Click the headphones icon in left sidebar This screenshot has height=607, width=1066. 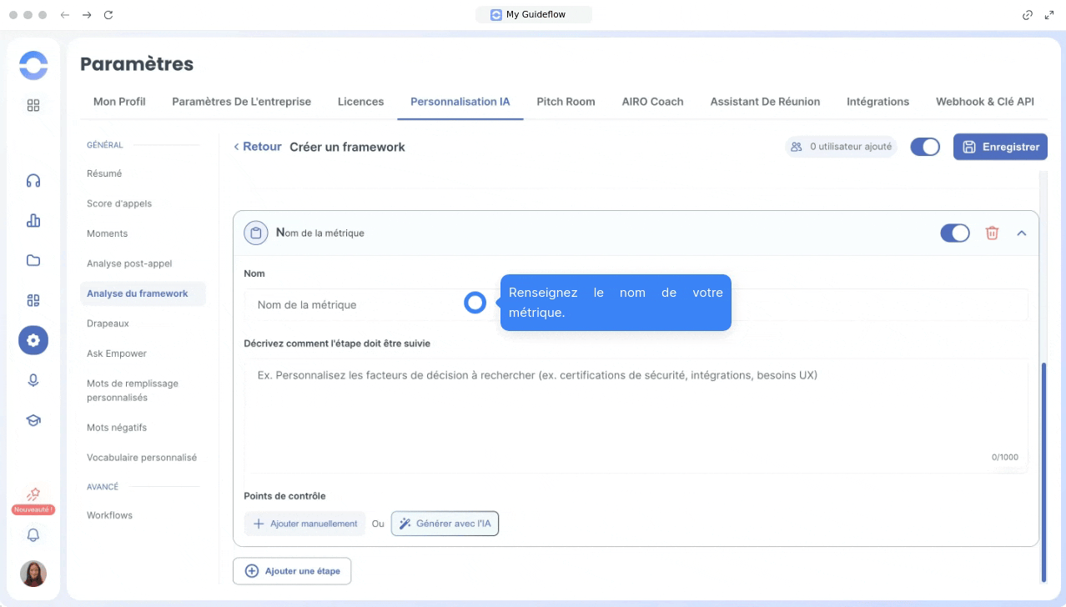pos(33,181)
